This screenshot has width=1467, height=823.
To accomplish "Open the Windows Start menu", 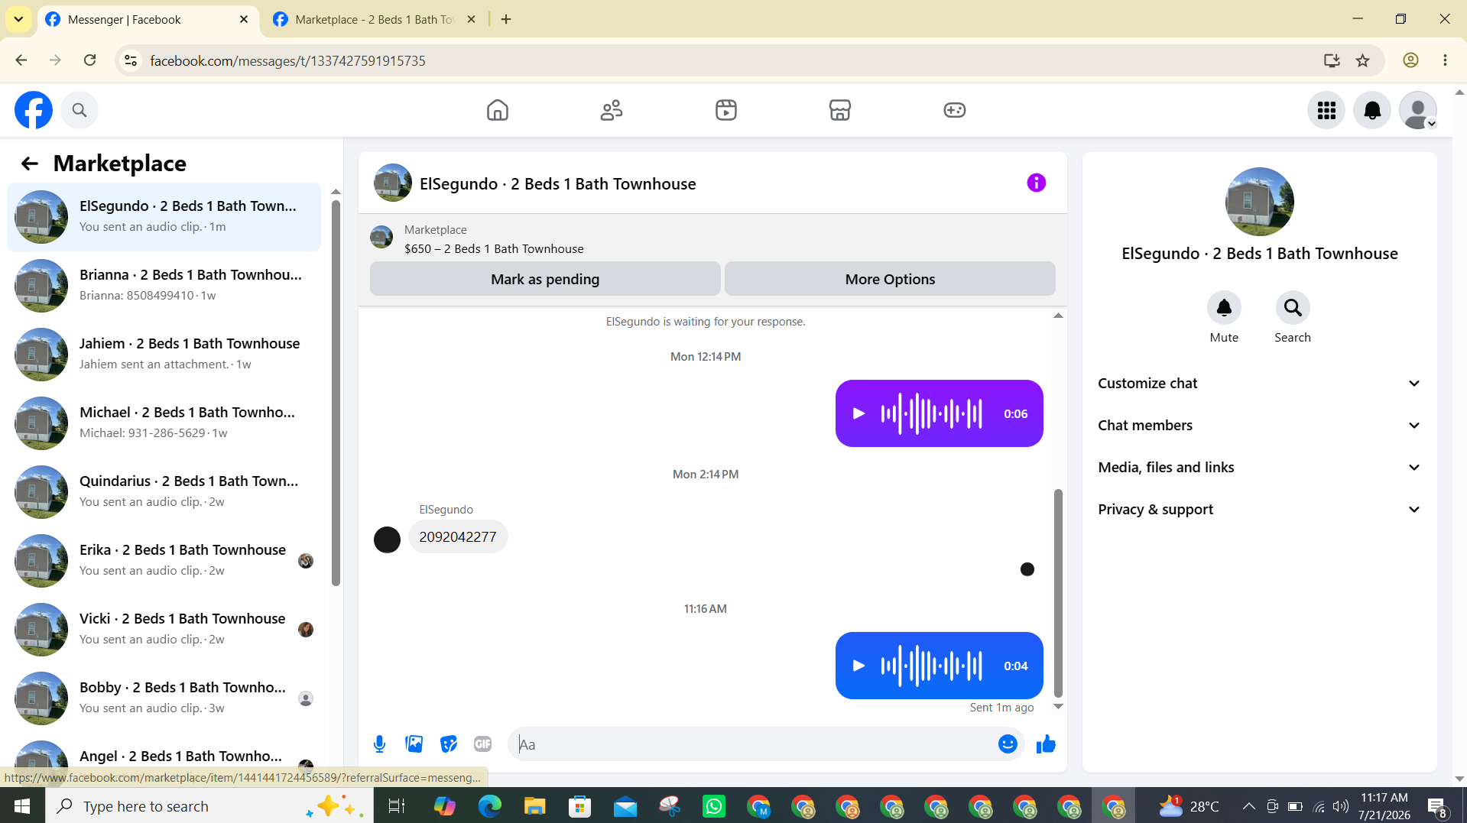I will click(x=22, y=806).
